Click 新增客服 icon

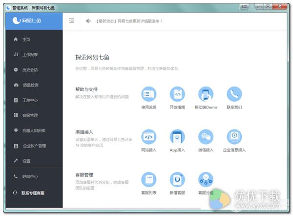coord(177,179)
